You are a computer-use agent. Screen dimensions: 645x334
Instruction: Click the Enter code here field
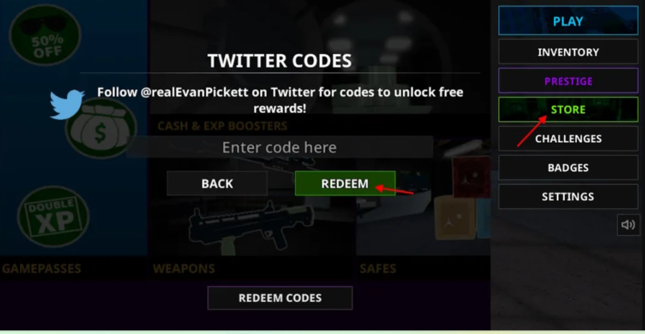(x=280, y=147)
